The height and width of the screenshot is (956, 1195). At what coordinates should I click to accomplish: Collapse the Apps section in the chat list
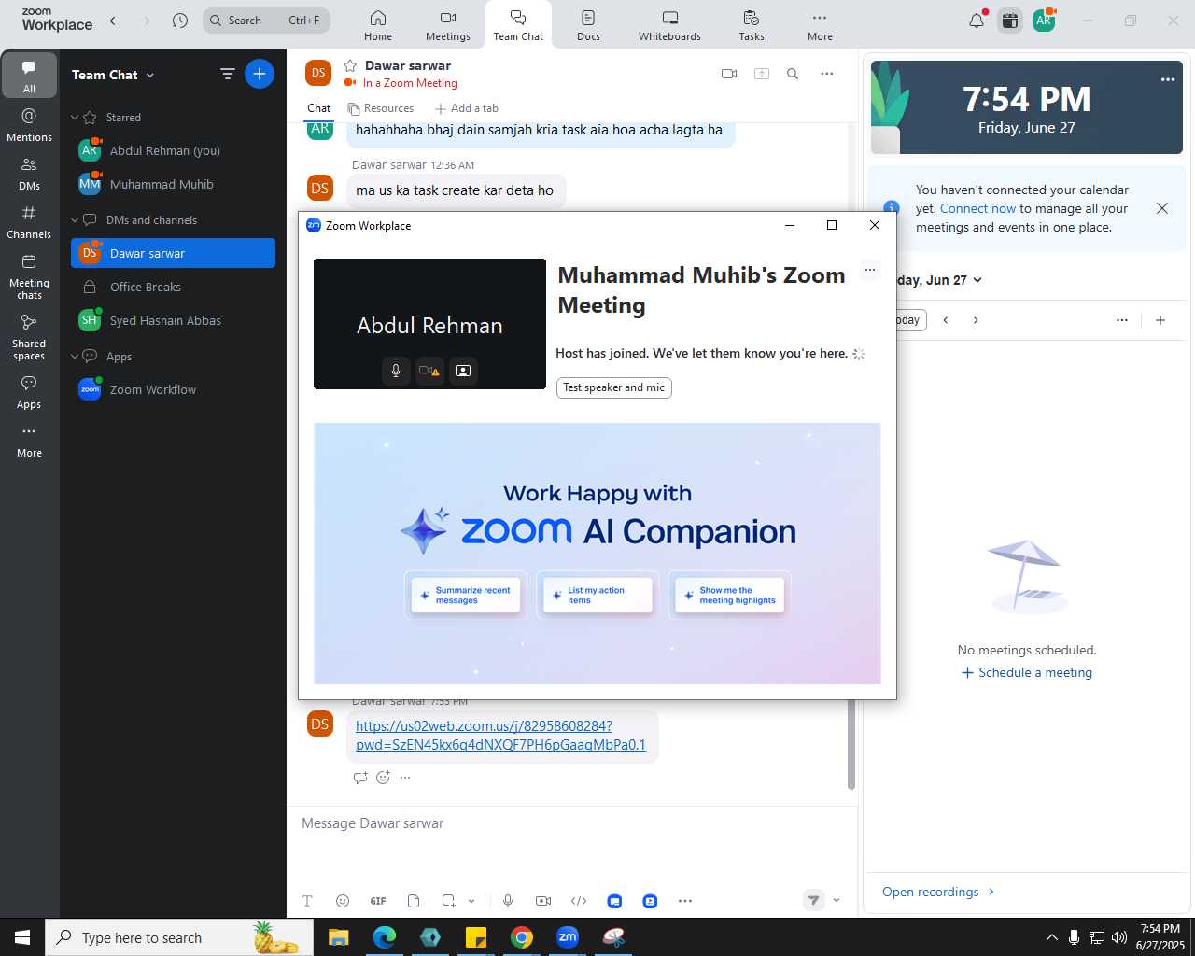pos(75,357)
